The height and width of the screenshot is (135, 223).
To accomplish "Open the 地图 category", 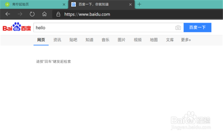I will click(x=154, y=40).
